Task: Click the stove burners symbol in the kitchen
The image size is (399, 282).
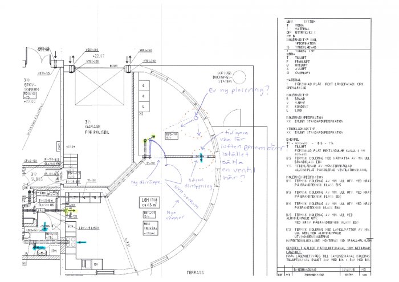Action: click(x=71, y=242)
